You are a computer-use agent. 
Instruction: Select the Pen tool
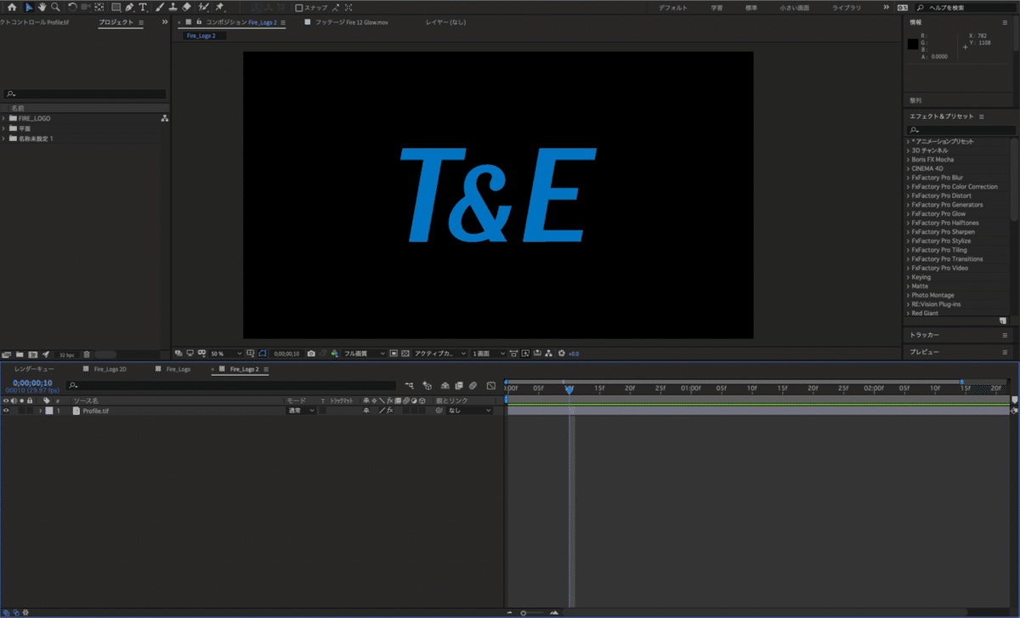(129, 7)
